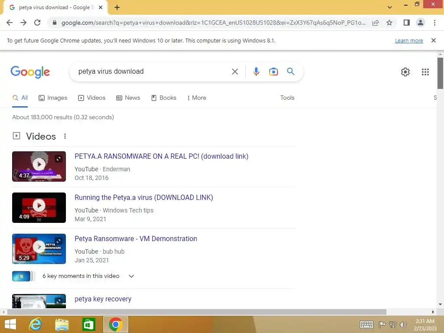Switch to Images results tab

coord(52,98)
